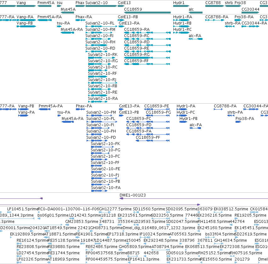This screenshot has width=268, height=264.
Task: Select the GH14634.5prime EST label
Action: point(231,240)
